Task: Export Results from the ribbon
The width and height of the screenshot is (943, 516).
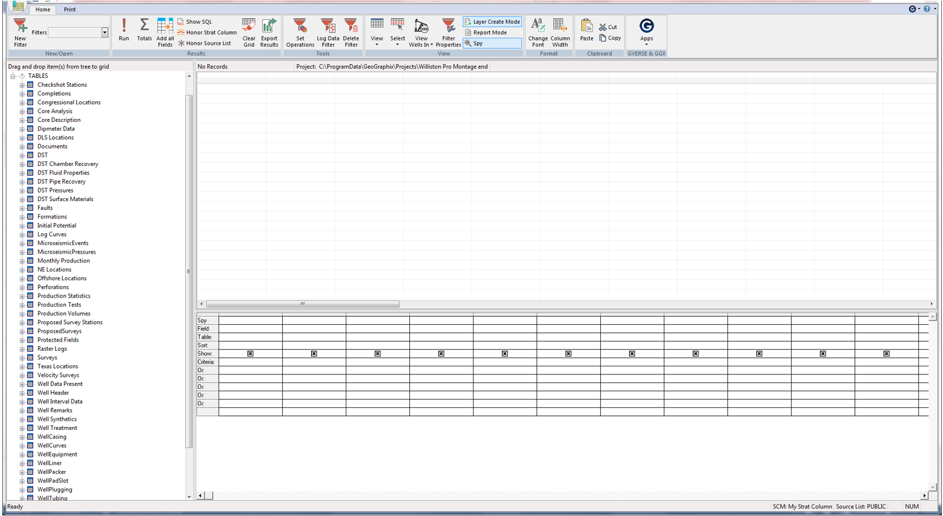Action: (269, 32)
